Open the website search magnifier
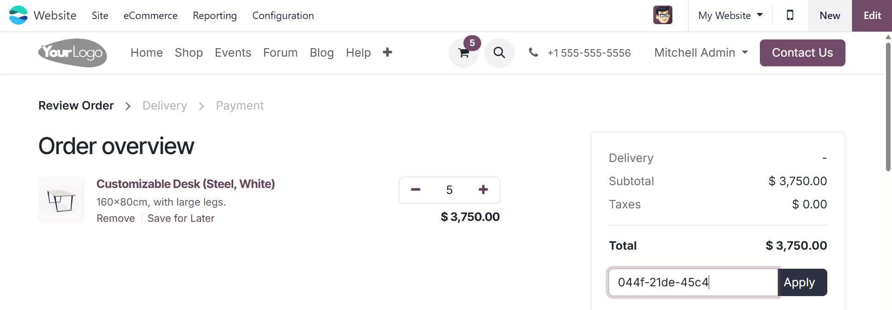The image size is (892, 310). pos(499,53)
